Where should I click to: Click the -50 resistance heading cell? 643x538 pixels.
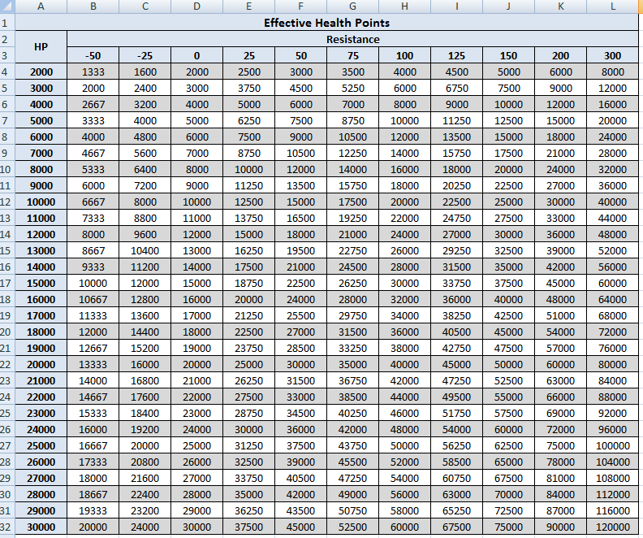point(93,55)
